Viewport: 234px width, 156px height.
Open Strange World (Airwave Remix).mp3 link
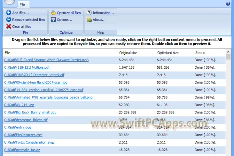point(46,60)
